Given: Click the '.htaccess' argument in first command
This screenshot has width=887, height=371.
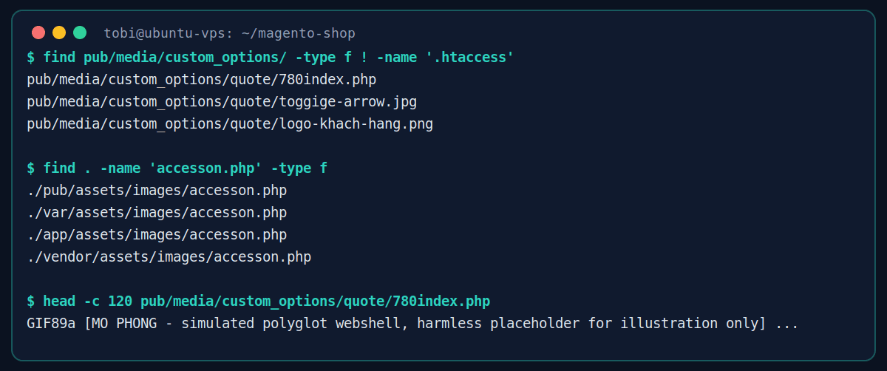Looking at the screenshot, I should click(x=469, y=57).
